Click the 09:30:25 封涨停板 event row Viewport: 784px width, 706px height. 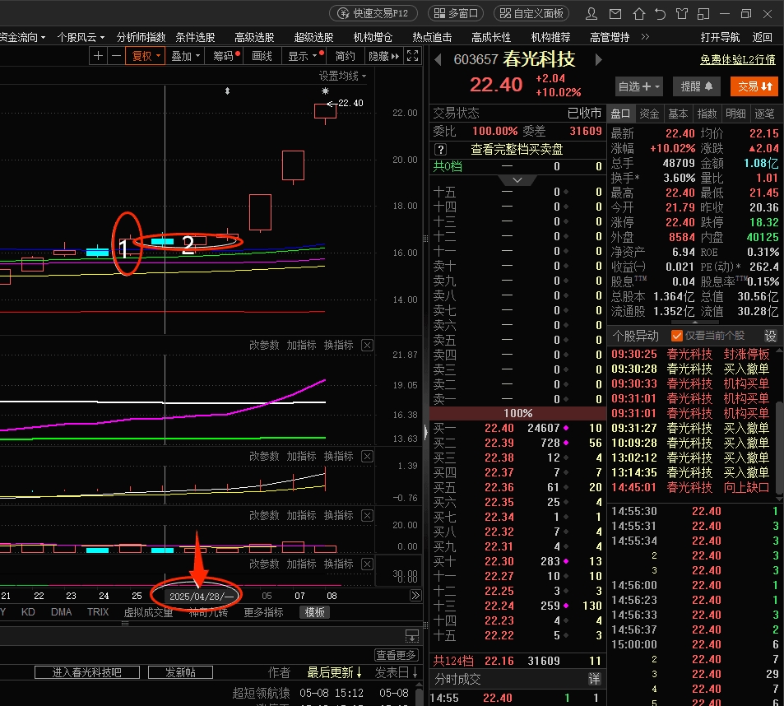click(690, 354)
